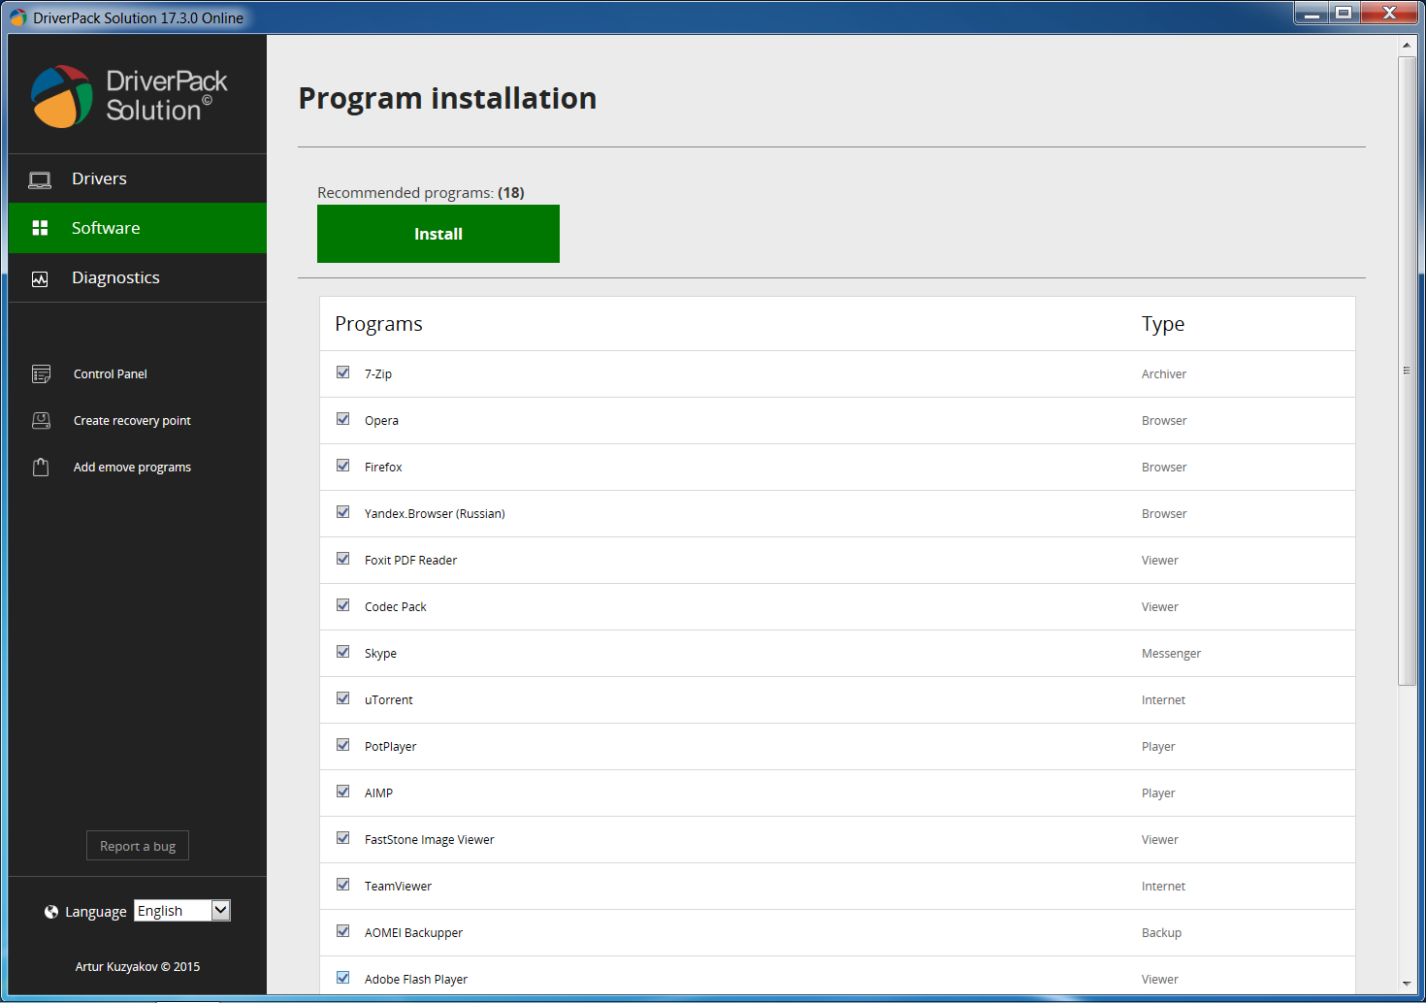Screen dimensions: 1426x1003
Task: Click the Add remove programs icon
Action: pos(41,467)
